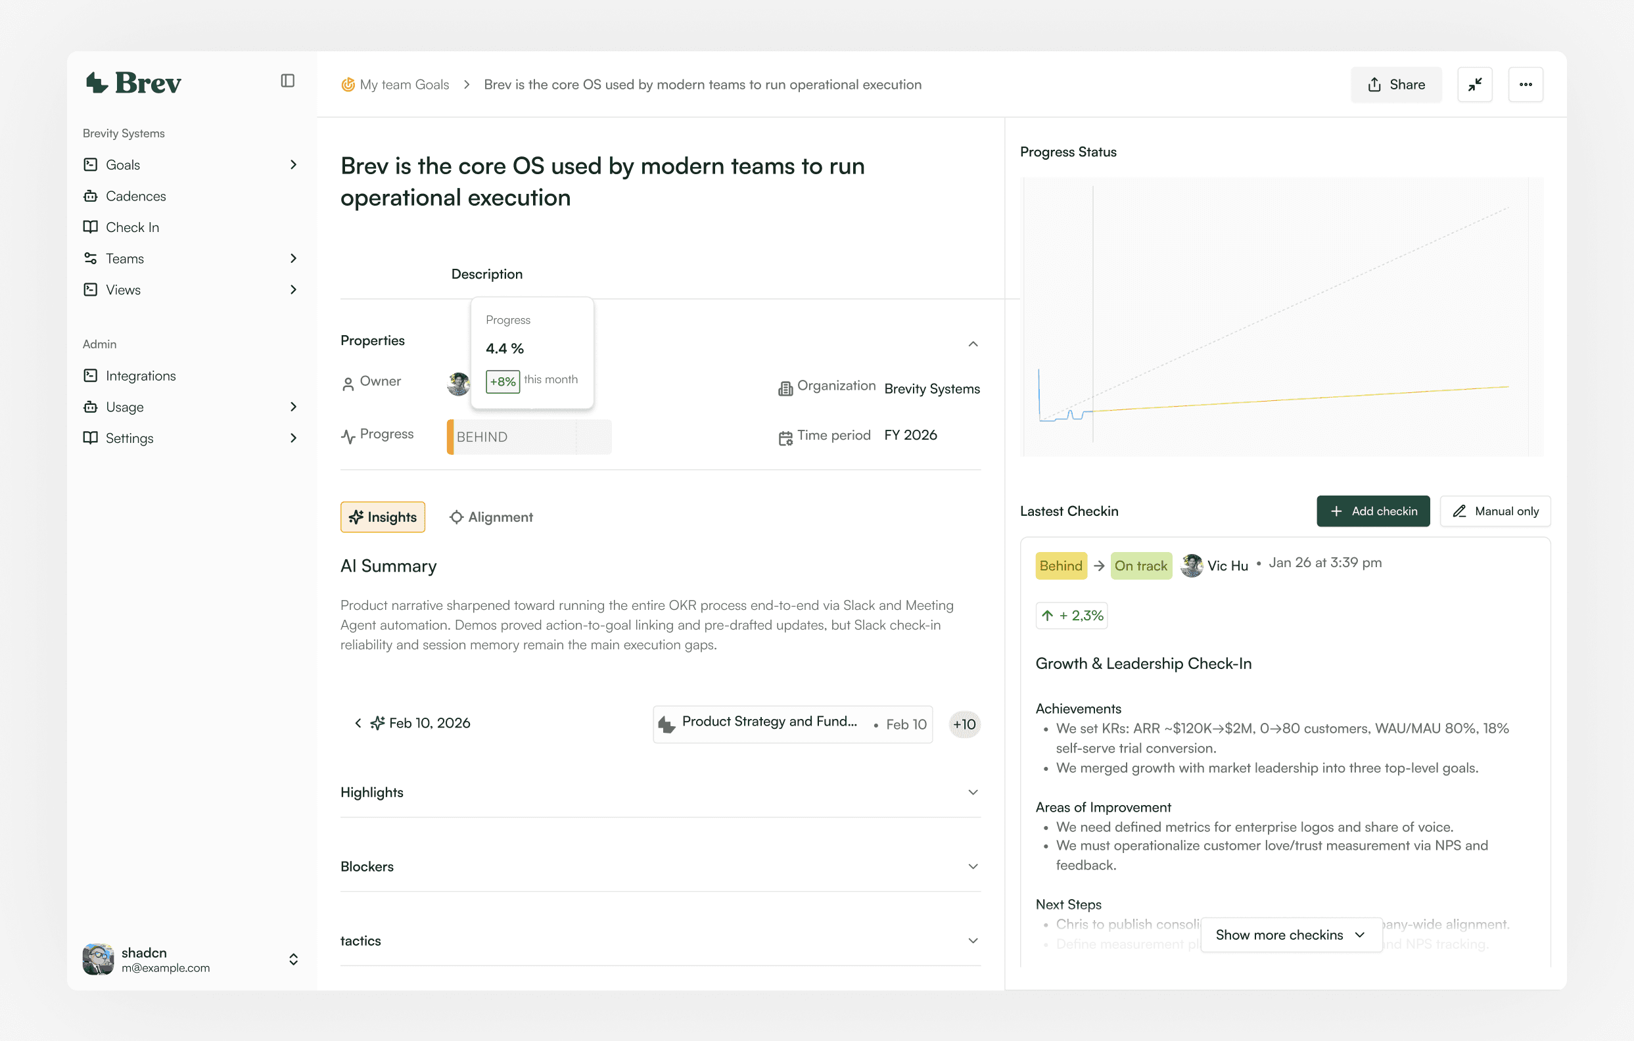Click the Views sidebar icon
This screenshot has height=1041, width=1634.
coord(90,289)
